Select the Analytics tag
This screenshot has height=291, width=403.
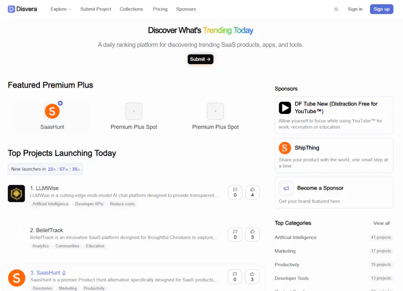point(40,246)
